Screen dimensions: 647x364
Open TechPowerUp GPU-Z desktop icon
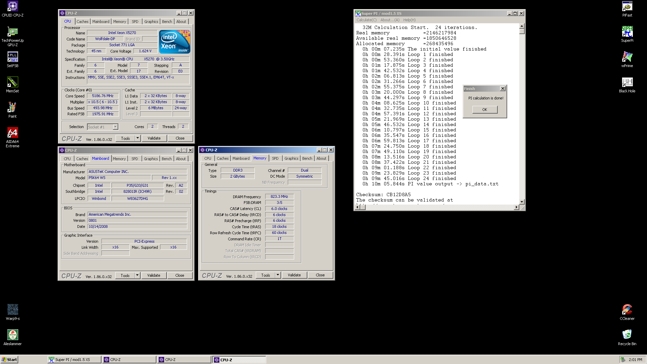tap(12, 37)
